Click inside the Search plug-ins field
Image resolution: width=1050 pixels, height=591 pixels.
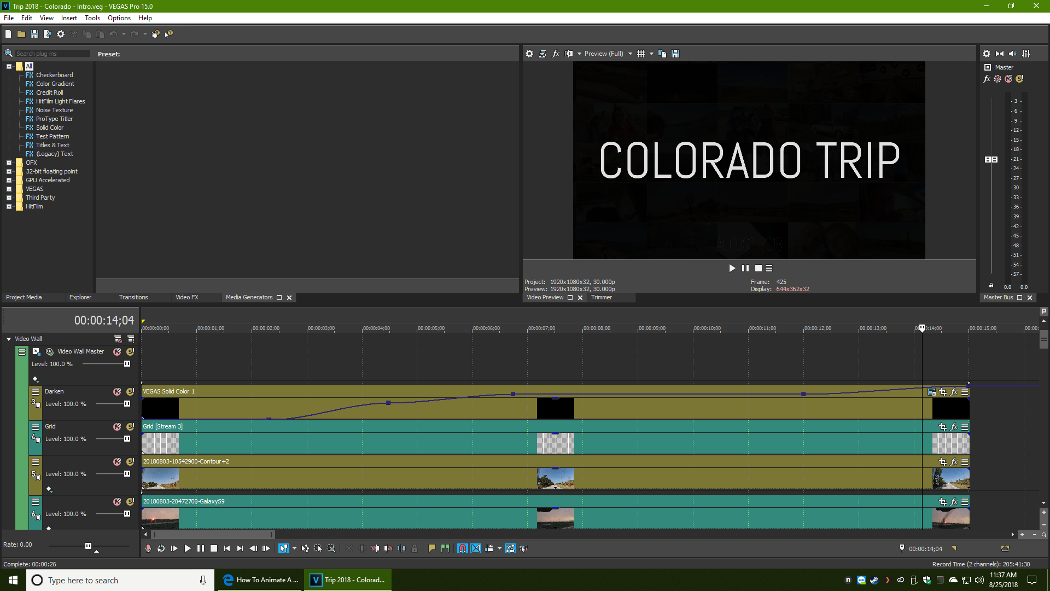(x=52, y=54)
